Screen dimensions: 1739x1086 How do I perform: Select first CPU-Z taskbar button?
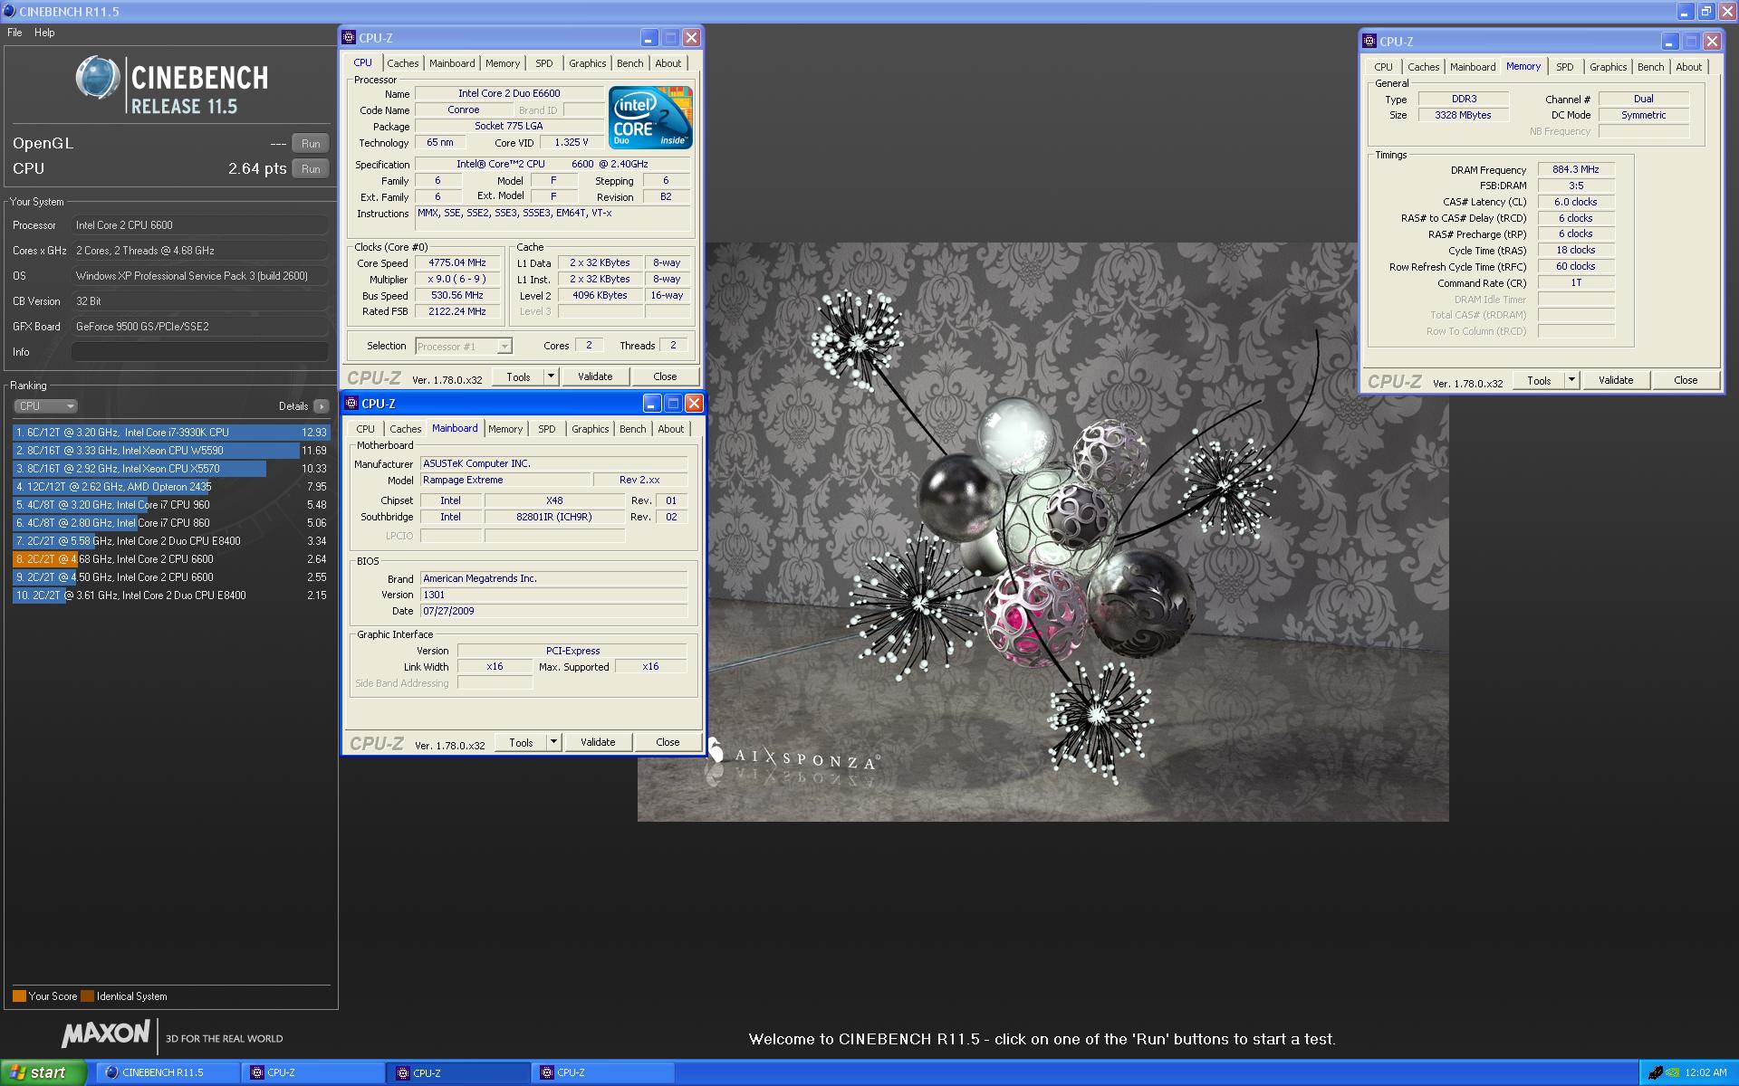tap(313, 1072)
